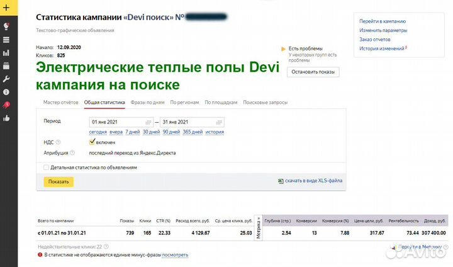453x267 pixels.
Task: Open calendar picker for start date
Action: point(148,122)
